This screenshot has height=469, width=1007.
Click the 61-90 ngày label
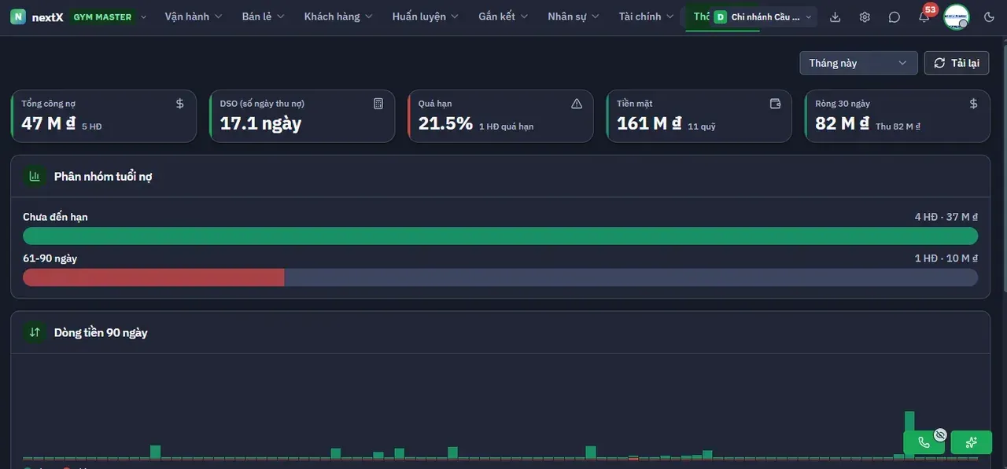click(x=50, y=258)
